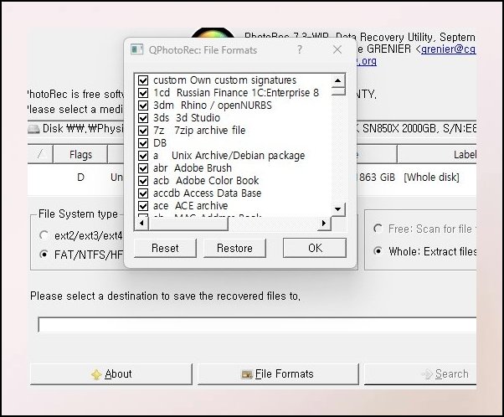Uncheck the accdb Access Data Base checkbox
This screenshot has width=504, height=417.
click(143, 193)
